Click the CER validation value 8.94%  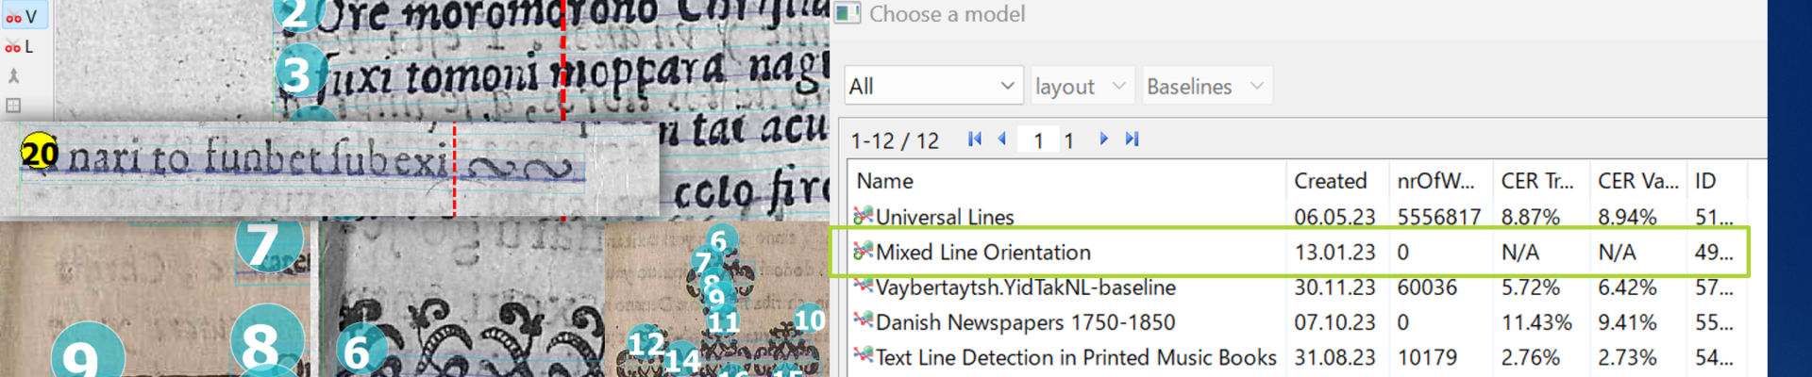pyautogui.click(x=1627, y=217)
